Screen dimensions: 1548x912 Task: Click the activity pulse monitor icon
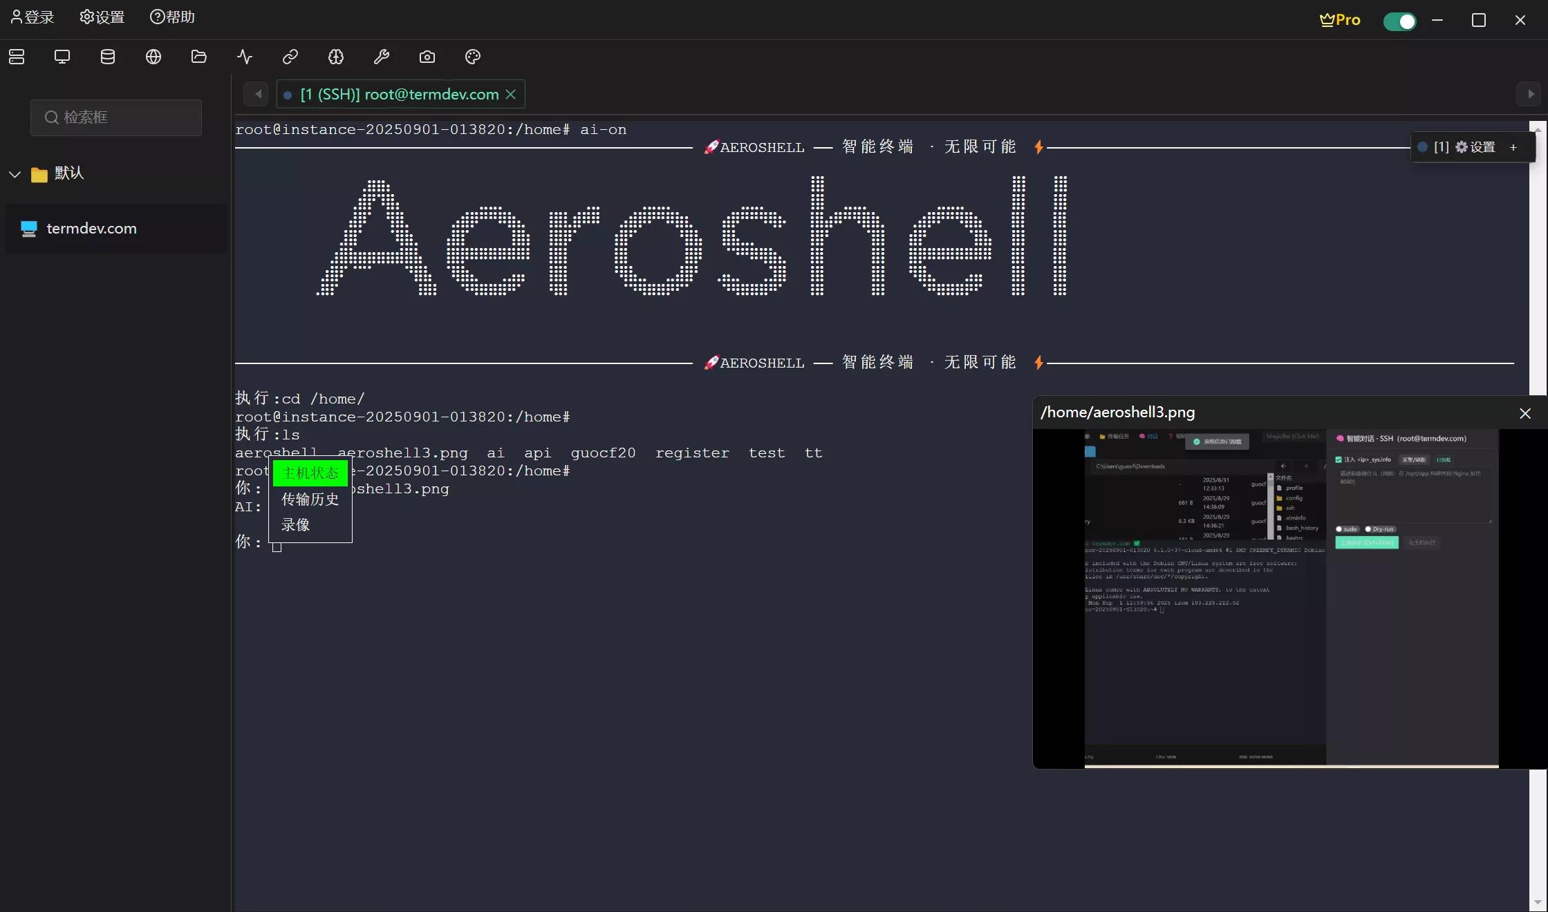pos(245,57)
